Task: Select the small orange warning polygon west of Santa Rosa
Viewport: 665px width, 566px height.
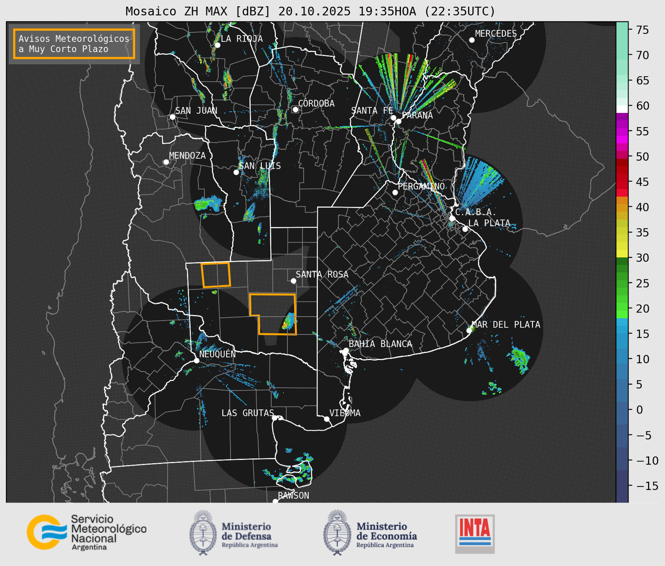Action: tap(216, 275)
